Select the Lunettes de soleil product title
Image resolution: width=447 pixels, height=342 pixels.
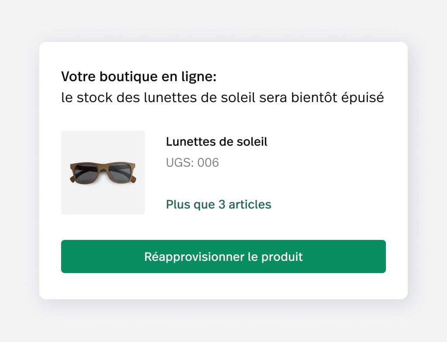(217, 142)
